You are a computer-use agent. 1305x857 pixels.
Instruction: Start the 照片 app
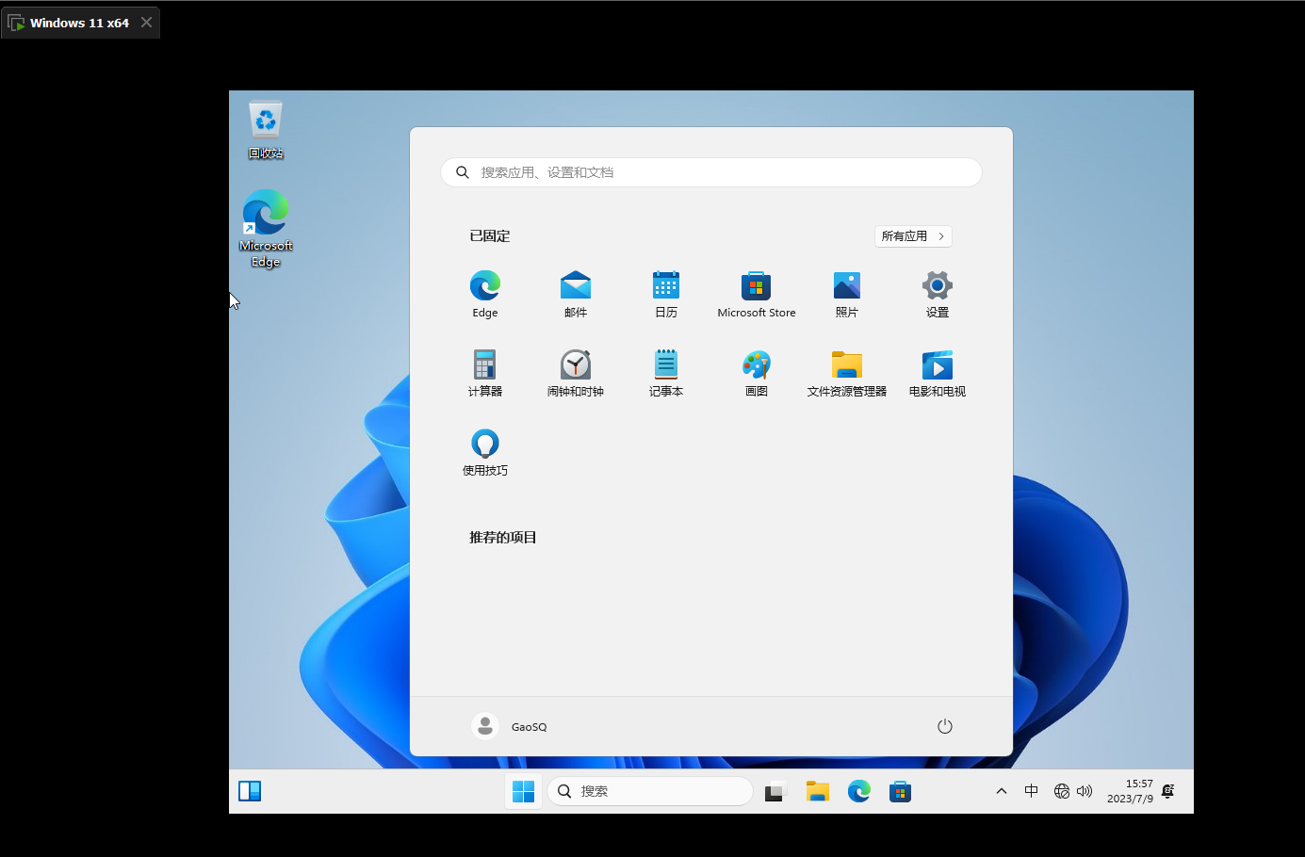(846, 293)
